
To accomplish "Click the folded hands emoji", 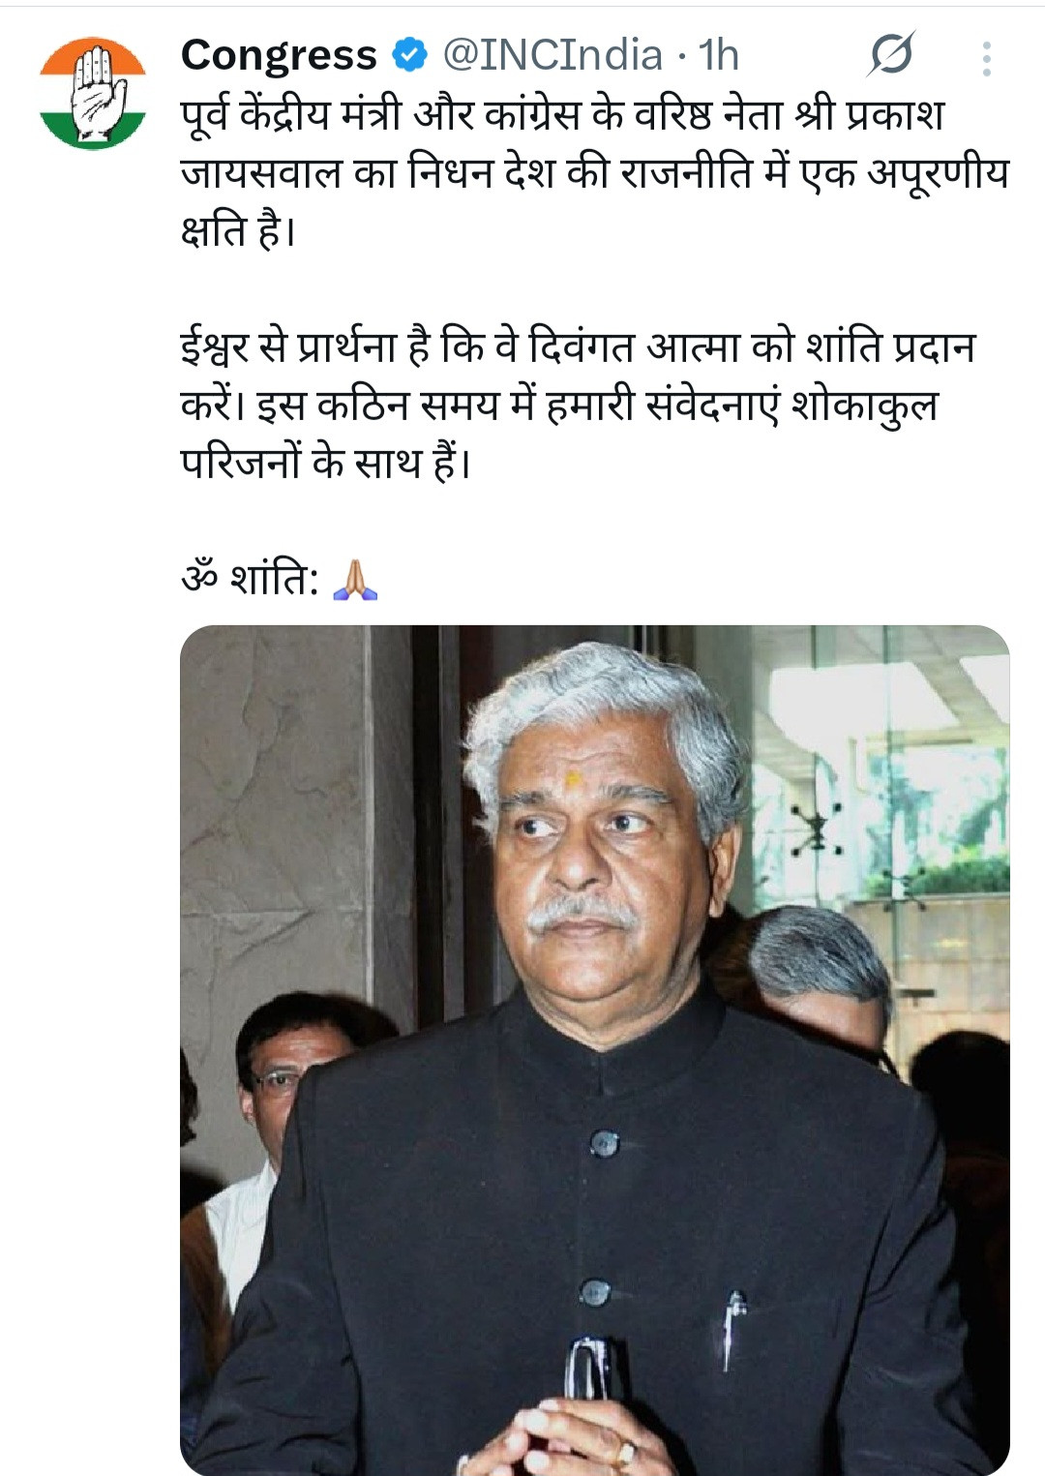I will (x=355, y=580).
